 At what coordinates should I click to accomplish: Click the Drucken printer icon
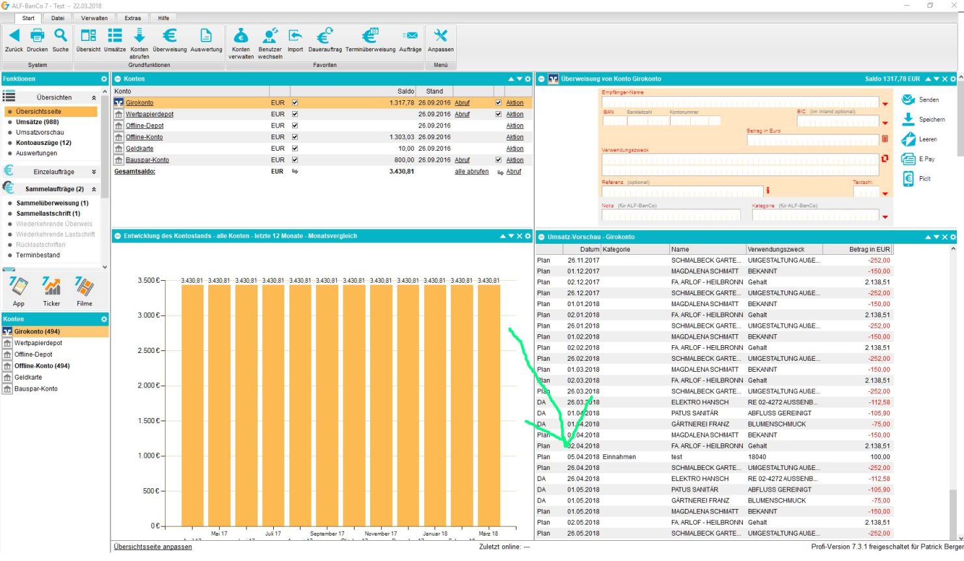(x=37, y=36)
